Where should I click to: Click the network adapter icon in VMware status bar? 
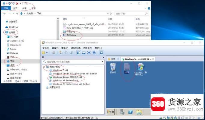[x=168, y=118]
